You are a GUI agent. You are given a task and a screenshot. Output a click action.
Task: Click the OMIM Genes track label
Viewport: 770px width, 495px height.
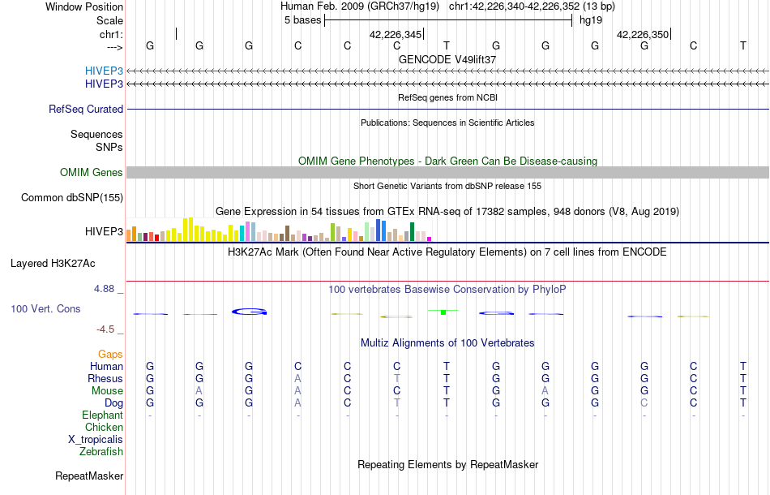(x=92, y=173)
